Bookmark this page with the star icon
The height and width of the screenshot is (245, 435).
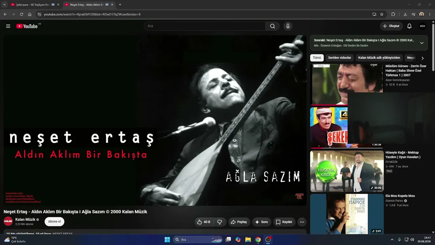point(382,14)
